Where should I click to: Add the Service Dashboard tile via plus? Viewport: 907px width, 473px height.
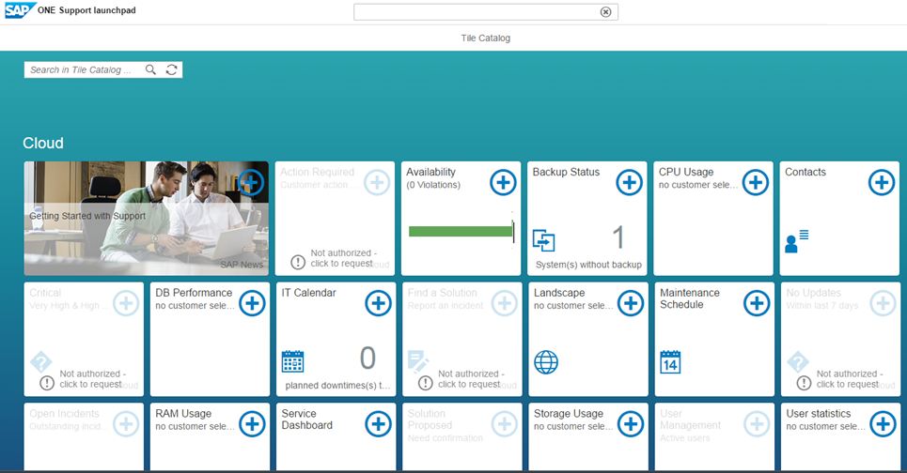(378, 424)
